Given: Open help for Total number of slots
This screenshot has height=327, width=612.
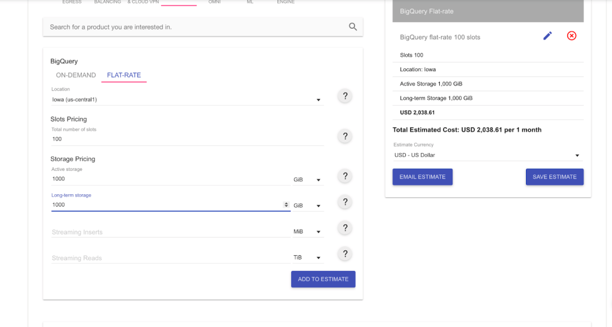Looking at the screenshot, I should tap(345, 136).
